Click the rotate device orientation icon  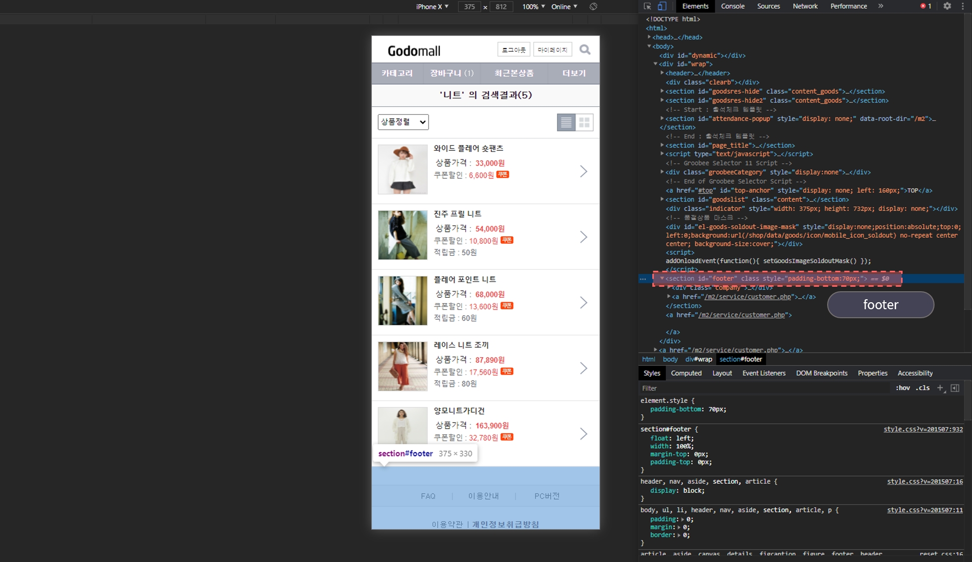click(593, 6)
